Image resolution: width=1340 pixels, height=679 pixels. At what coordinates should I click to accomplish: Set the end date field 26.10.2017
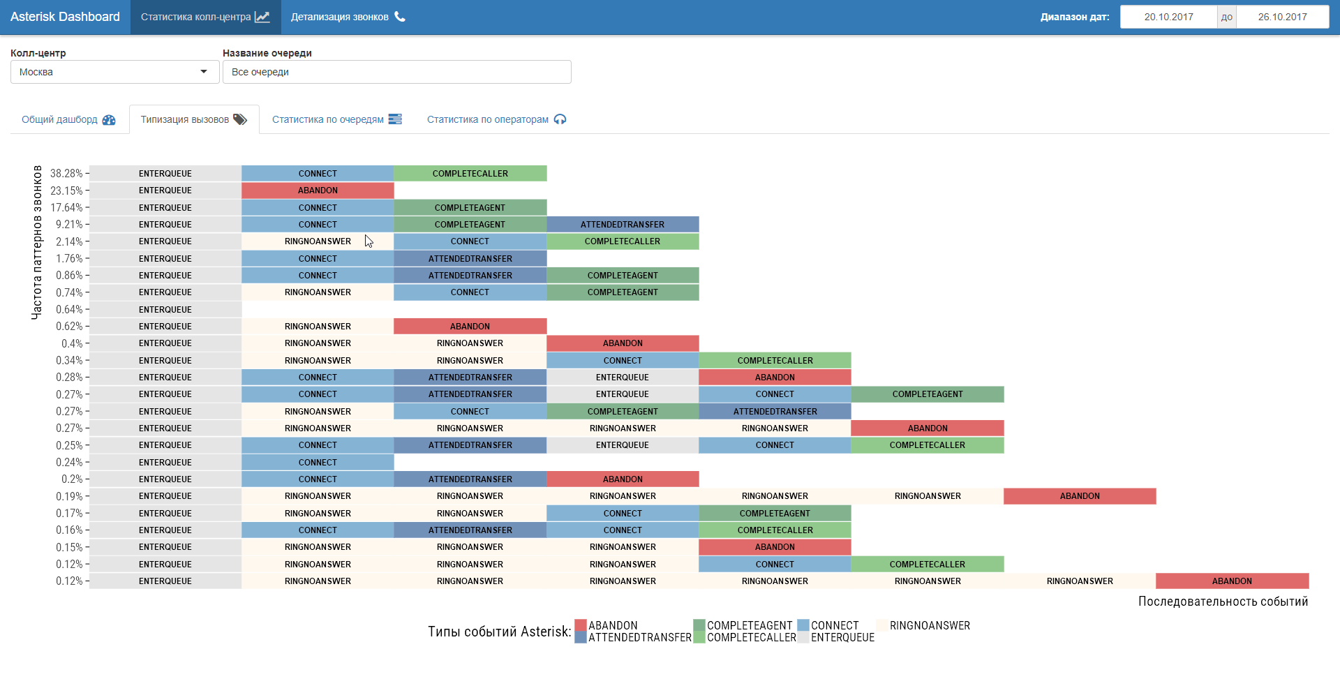click(1283, 17)
